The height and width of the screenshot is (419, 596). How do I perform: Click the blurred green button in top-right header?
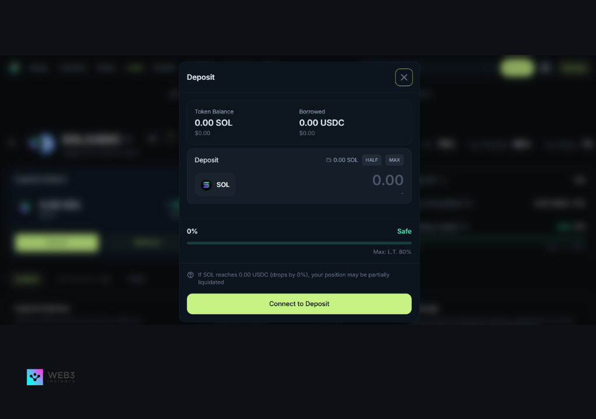517,68
